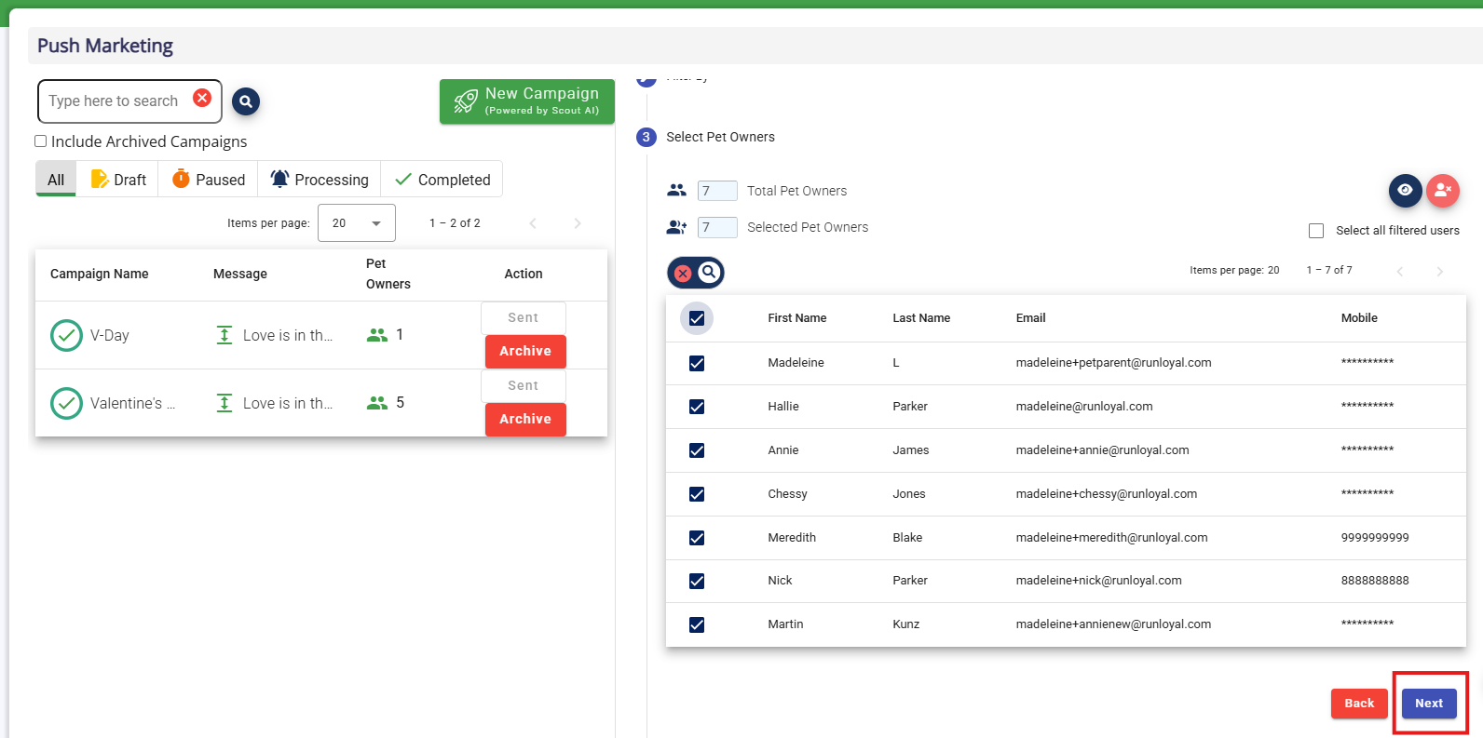Click the Last Name column header
The height and width of the screenshot is (738, 1483).
[921, 318]
